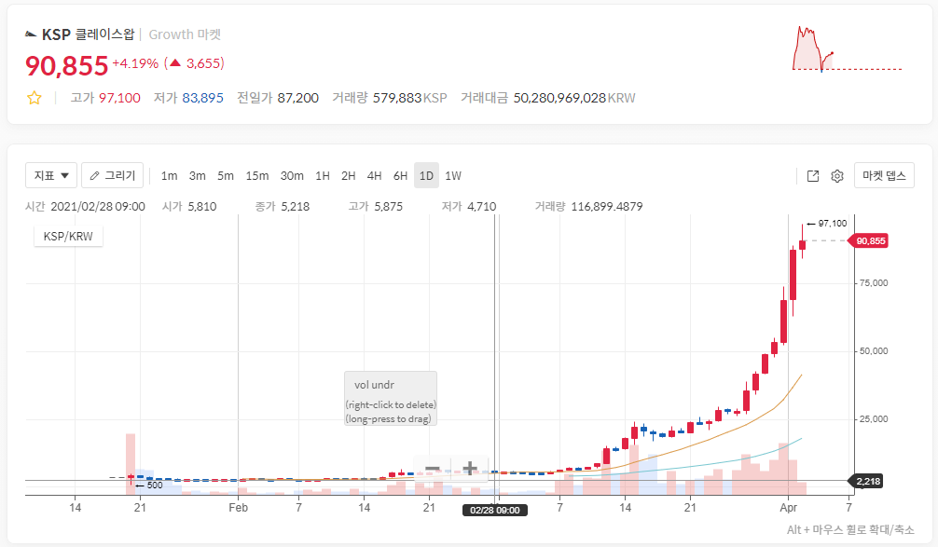The height and width of the screenshot is (547, 938).
Task: Click the 97,100 high price marker
Action: pos(827,223)
